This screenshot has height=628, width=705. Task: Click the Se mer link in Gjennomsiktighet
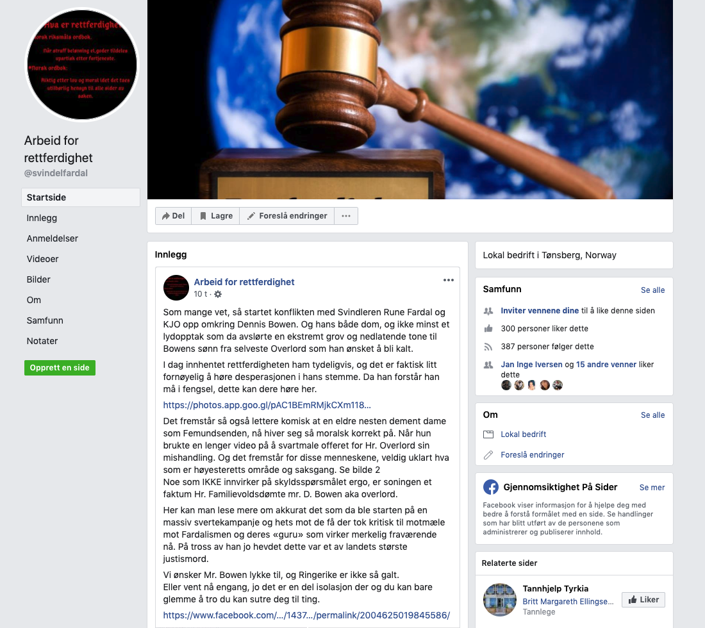[x=652, y=487]
